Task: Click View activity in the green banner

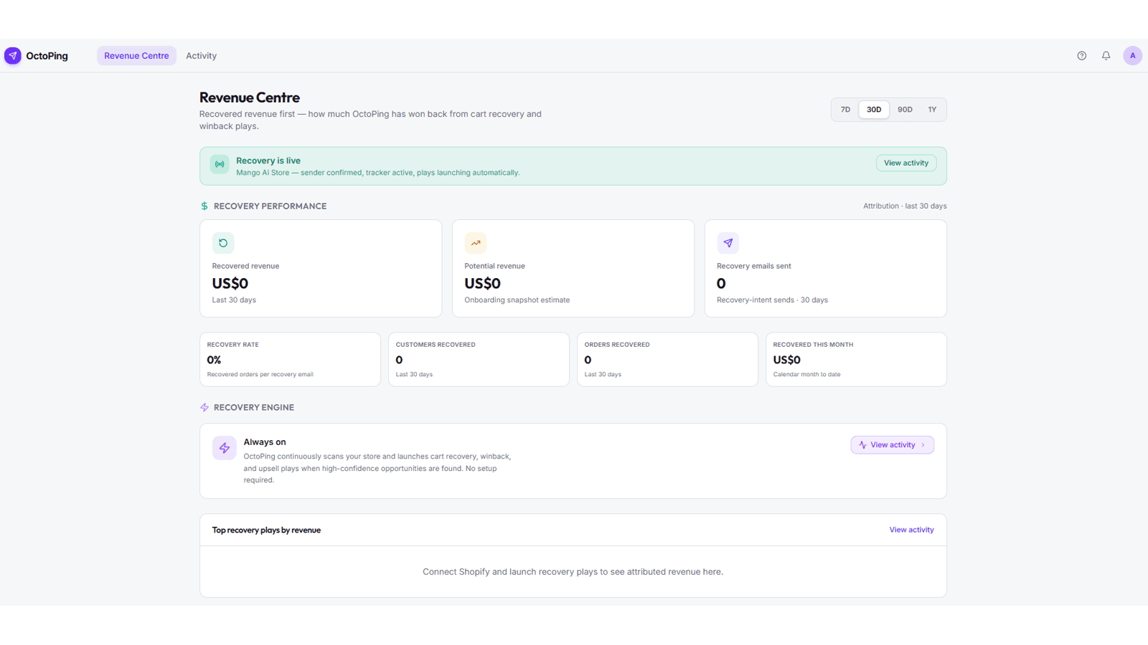Action: click(x=906, y=163)
